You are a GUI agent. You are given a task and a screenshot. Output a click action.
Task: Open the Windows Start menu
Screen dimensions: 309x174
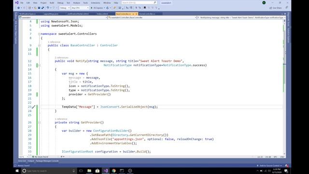(17, 171)
